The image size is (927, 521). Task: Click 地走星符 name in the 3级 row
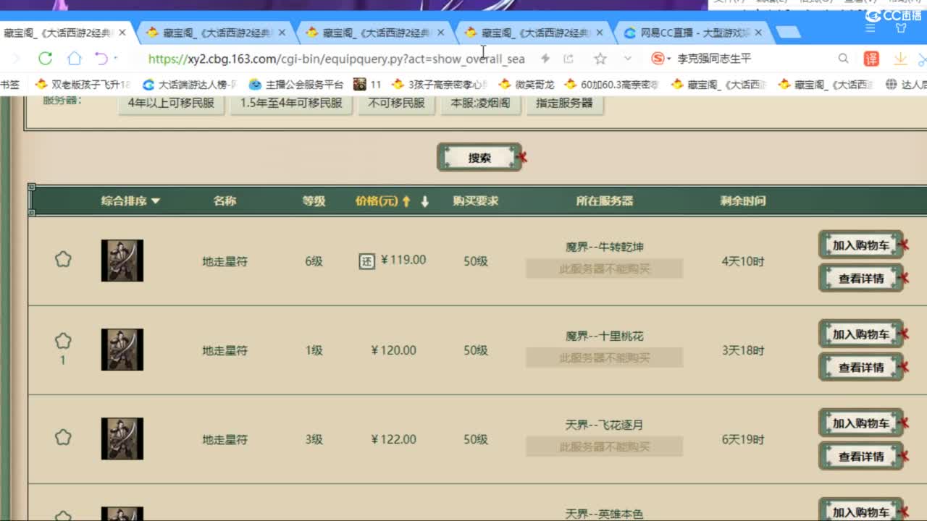click(x=225, y=439)
